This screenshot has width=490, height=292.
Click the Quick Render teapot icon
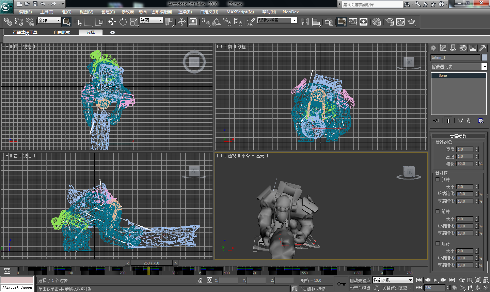pos(412,22)
